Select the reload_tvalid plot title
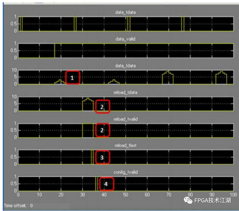Viewport: 239px width, 211px height. coord(126,119)
